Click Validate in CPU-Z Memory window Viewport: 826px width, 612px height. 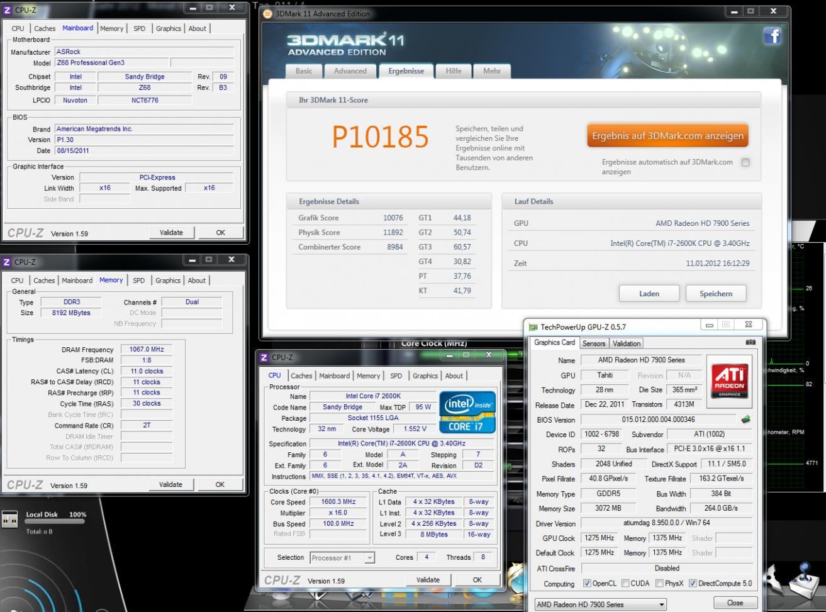170,484
